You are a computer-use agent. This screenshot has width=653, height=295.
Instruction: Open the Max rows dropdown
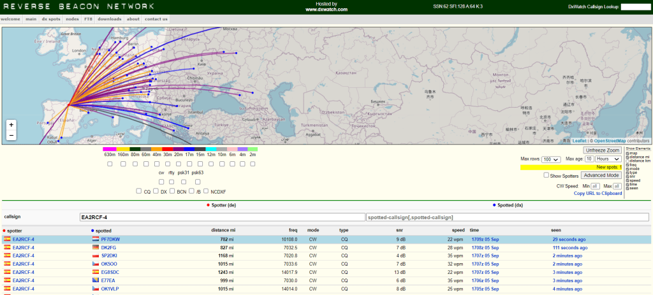pyautogui.click(x=552, y=159)
